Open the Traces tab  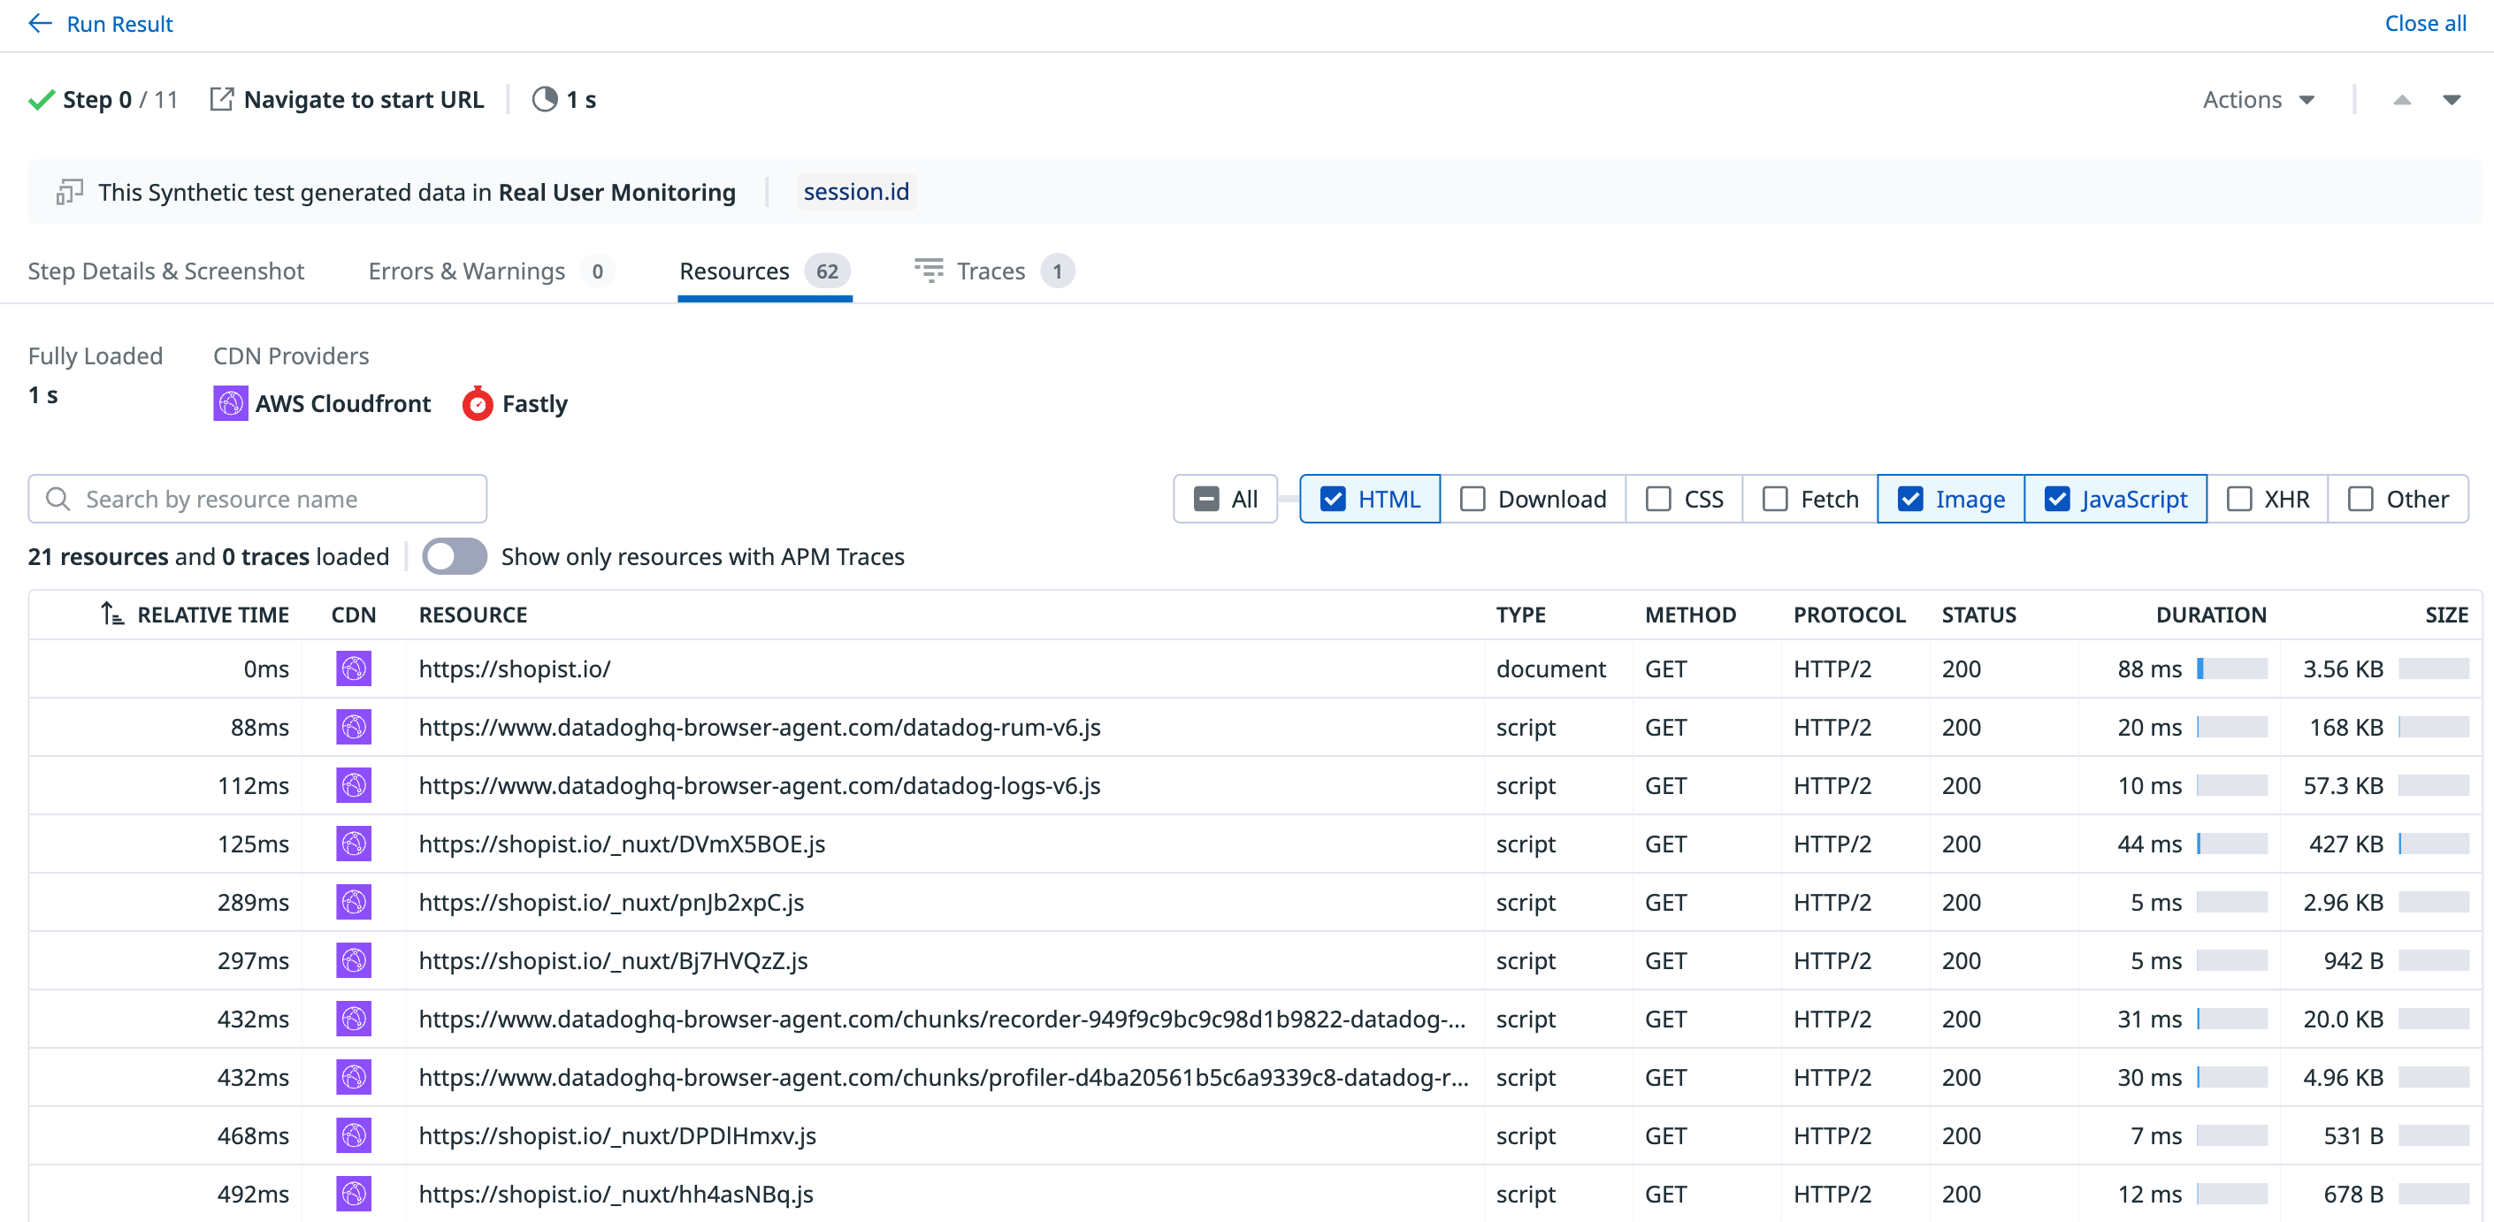[991, 271]
